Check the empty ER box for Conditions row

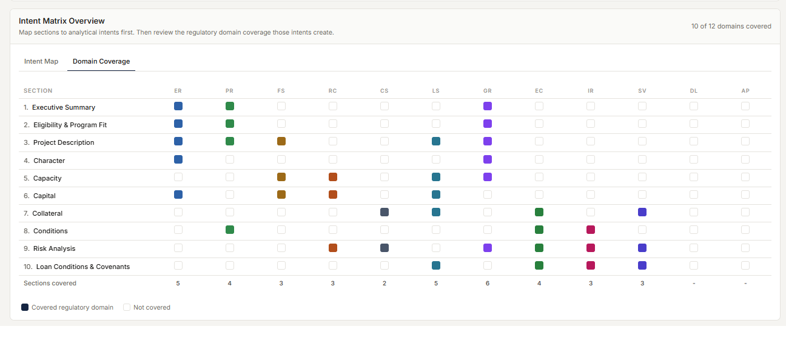click(178, 230)
